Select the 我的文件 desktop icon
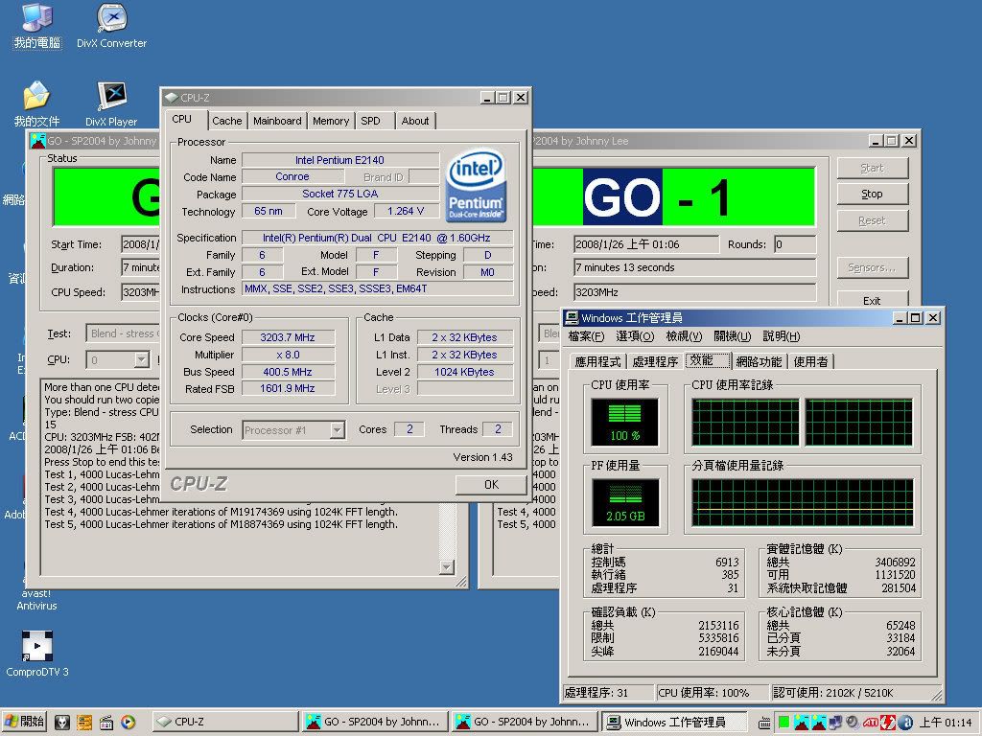This screenshot has height=736, width=982. [x=37, y=103]
